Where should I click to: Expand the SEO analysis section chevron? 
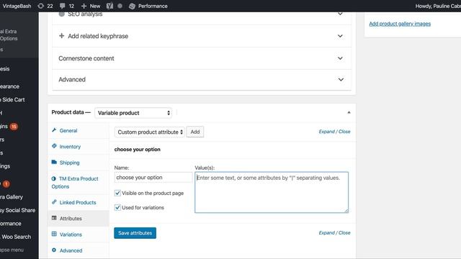[x=340, y=14]
